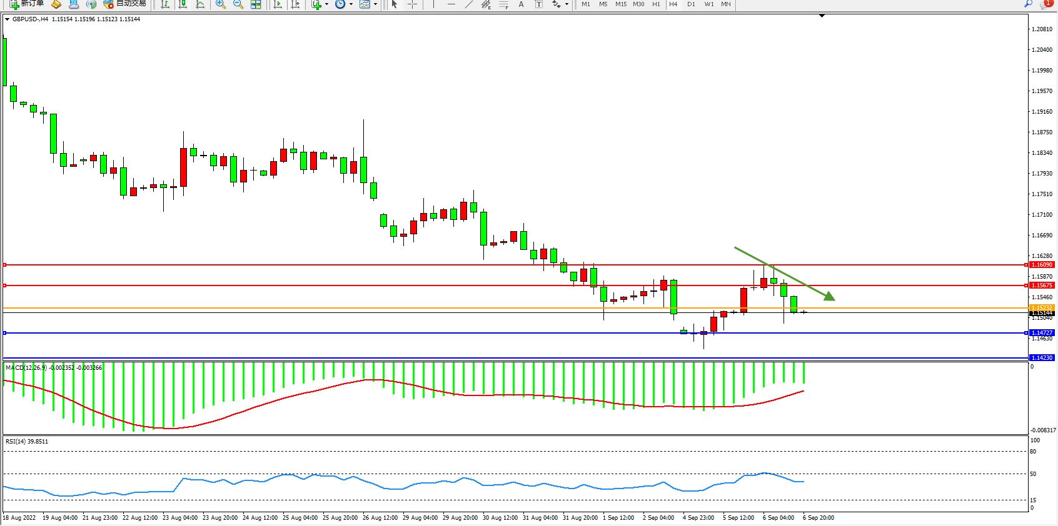Expand the templates dropdown arrow

pyautogui.click(x=375, y=4)
